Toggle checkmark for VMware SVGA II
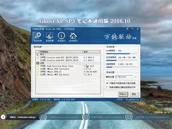The height and width of the screenshot is (129, 172). tap(38, 72)
